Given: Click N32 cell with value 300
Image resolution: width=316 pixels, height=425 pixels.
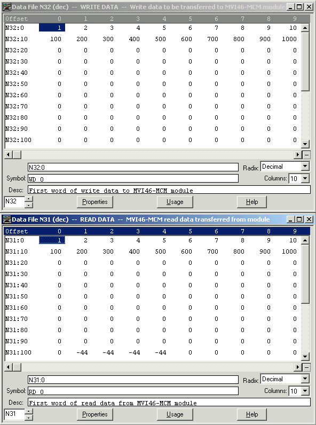Looking at the screenshot, I should coord(108,39).
